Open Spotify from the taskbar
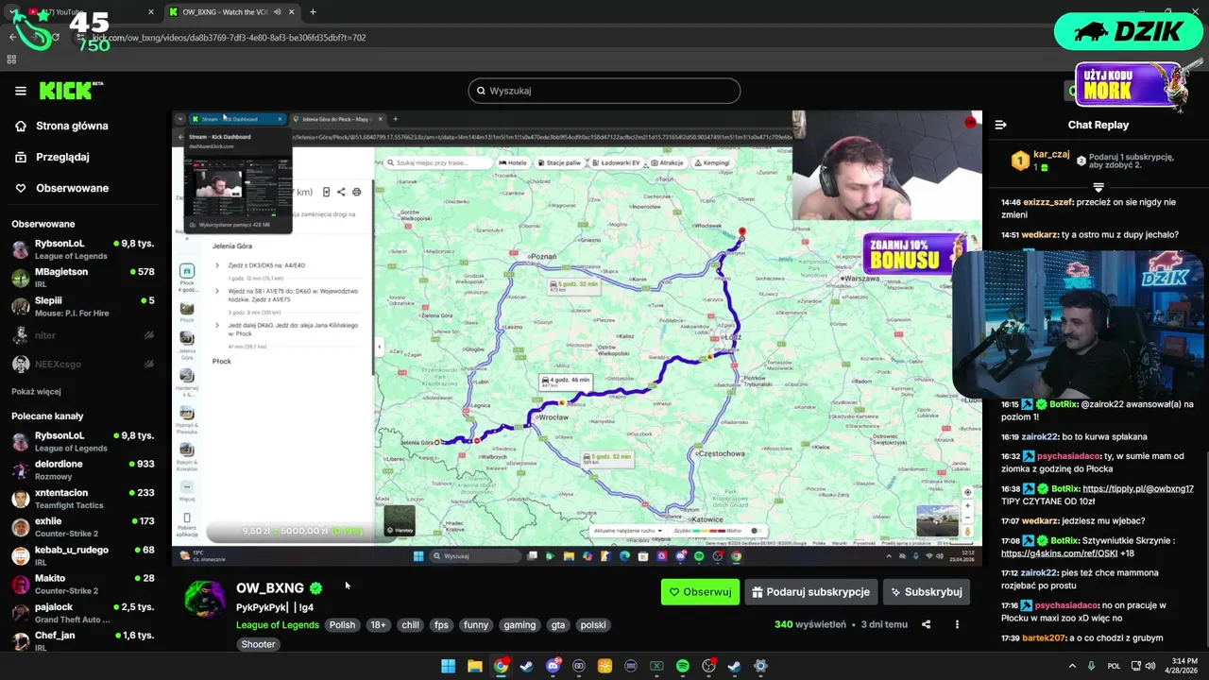Image resolution: width=1209 pixels, height=680 pixels. [x=683, y=666]
